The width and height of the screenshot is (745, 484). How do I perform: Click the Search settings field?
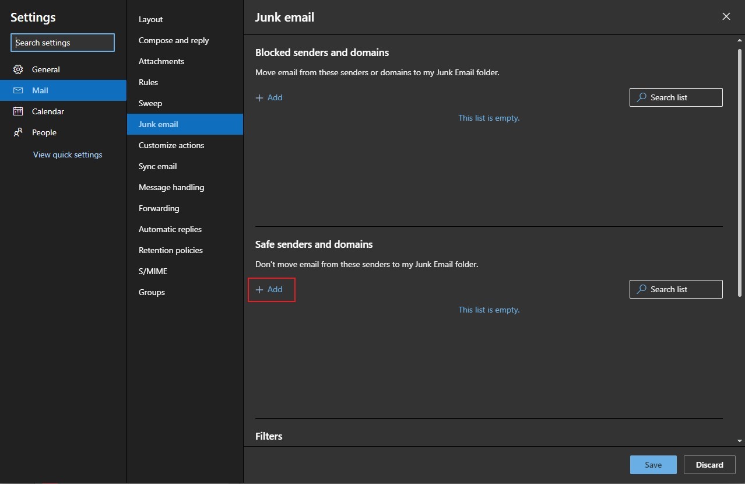[x=62, y=43]
